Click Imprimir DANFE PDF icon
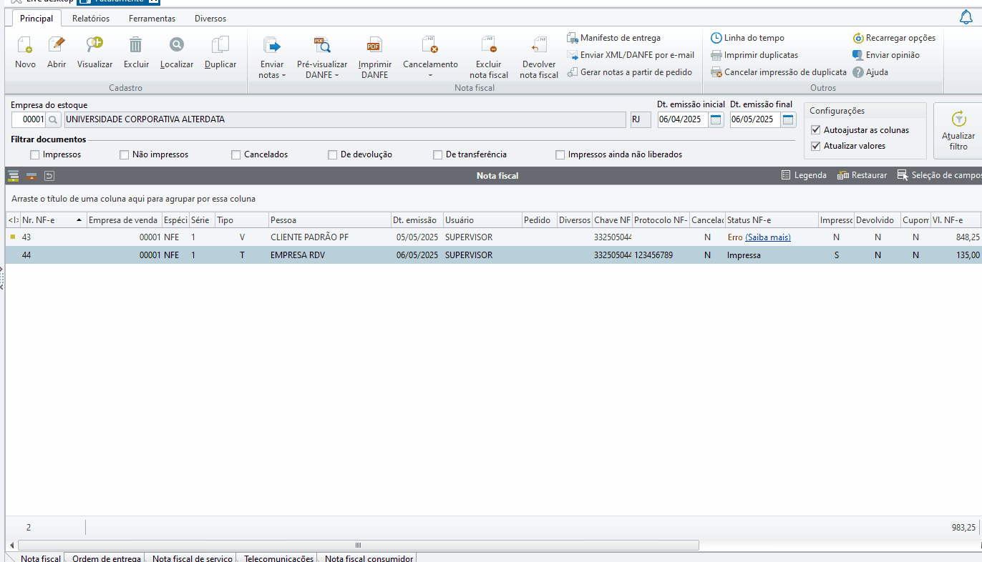This screenshot has width=982, height=562. click(374, 46)
